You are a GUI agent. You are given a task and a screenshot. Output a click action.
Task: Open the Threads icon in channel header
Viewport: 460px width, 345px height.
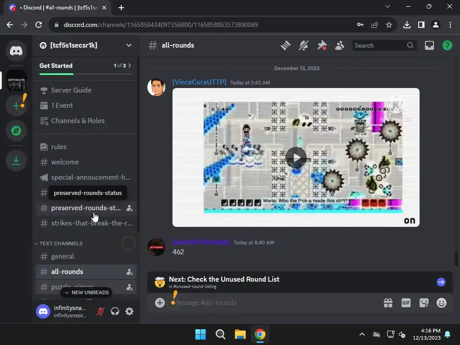[x=285, y=45]
